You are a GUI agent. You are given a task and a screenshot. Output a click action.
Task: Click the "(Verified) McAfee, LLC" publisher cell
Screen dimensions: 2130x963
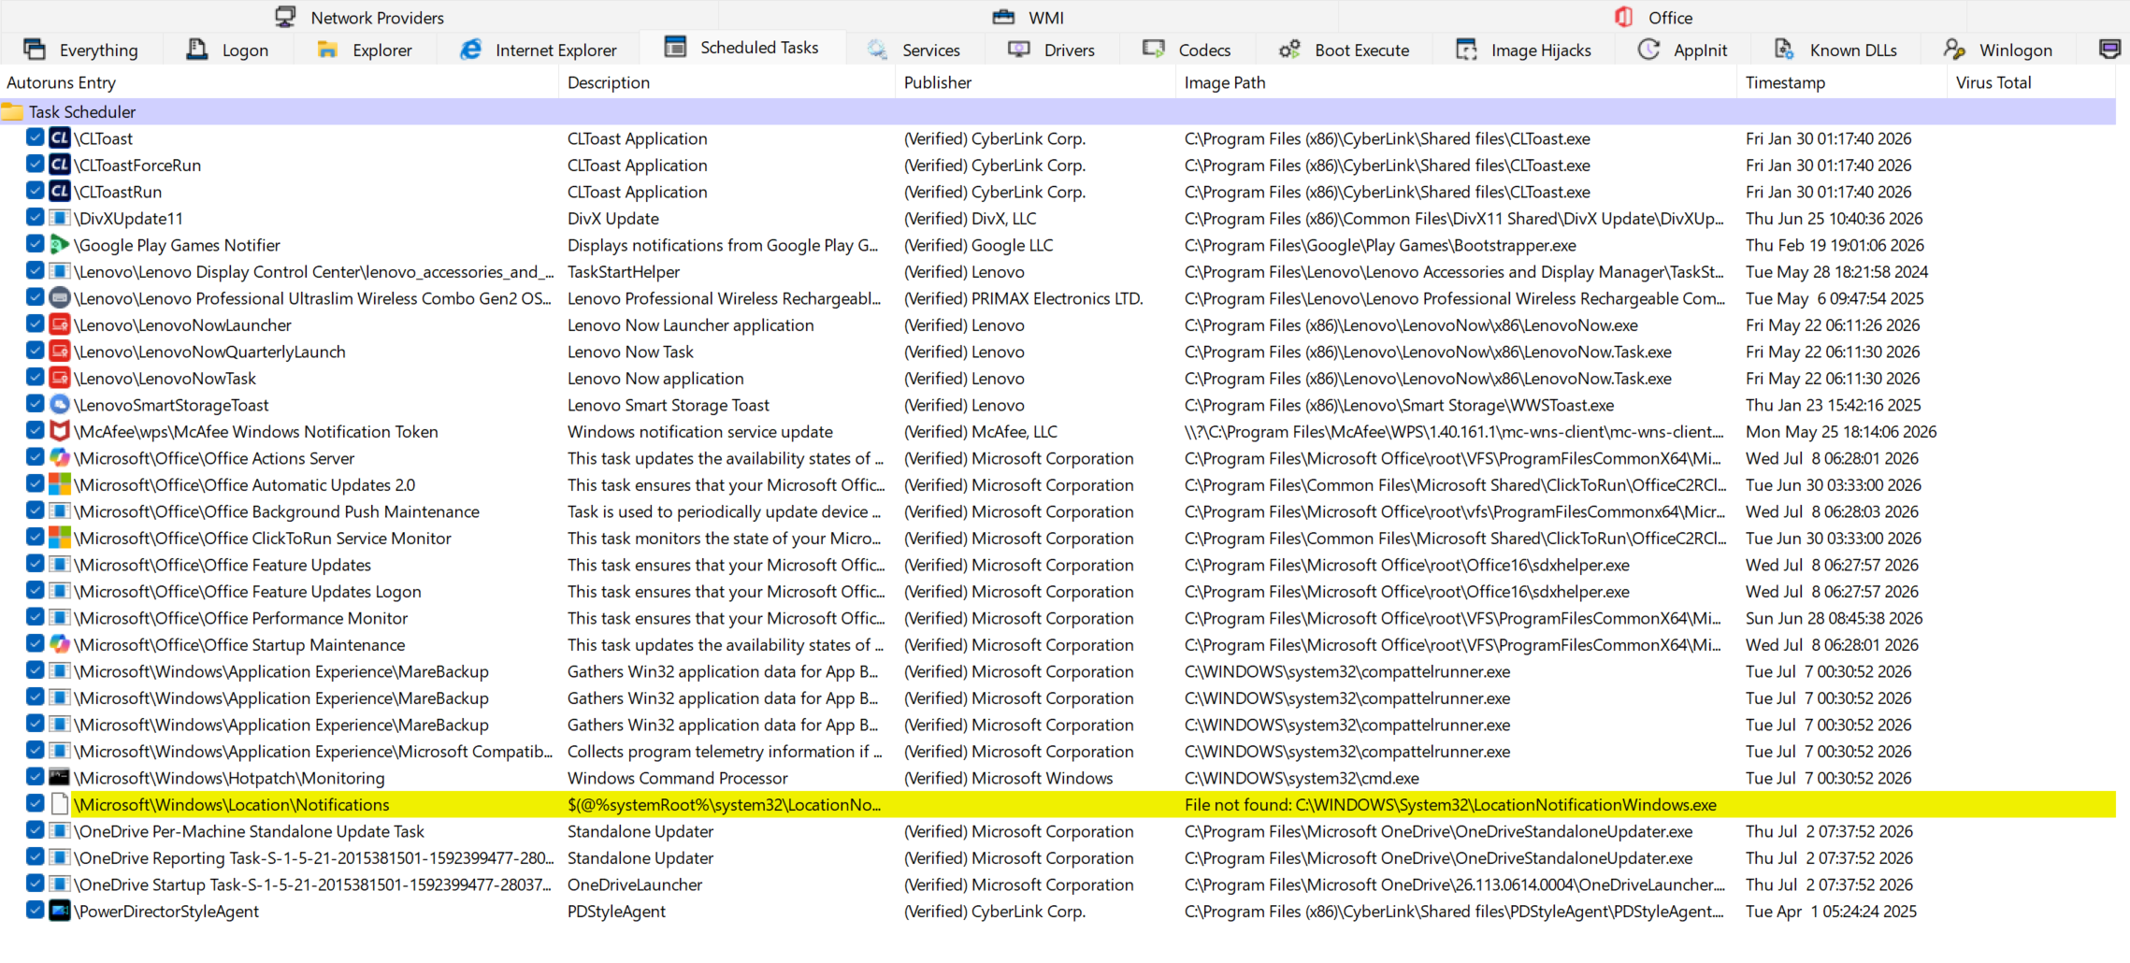click(x=981, y=431)
